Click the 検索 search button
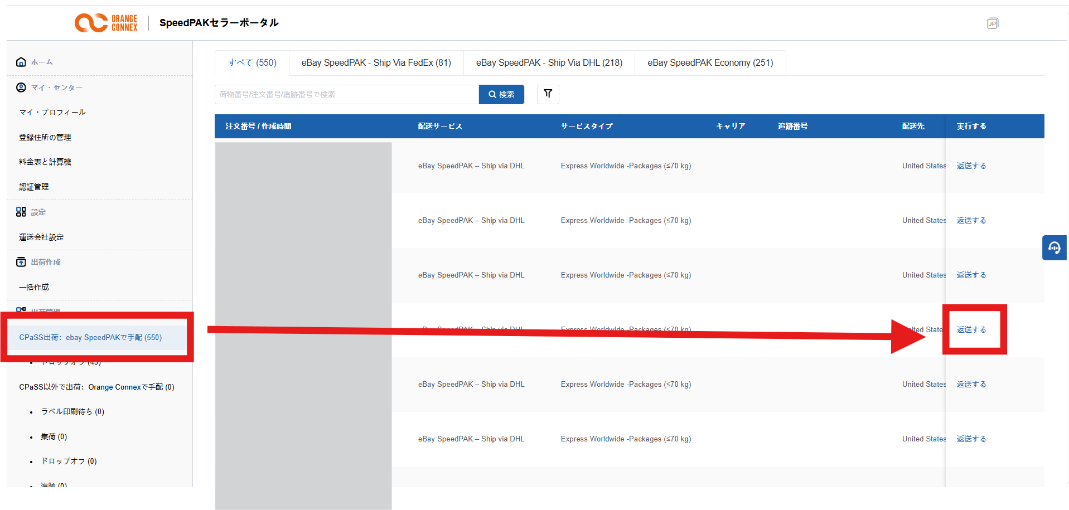This screenshot has height=510, width=1069. 501,94
